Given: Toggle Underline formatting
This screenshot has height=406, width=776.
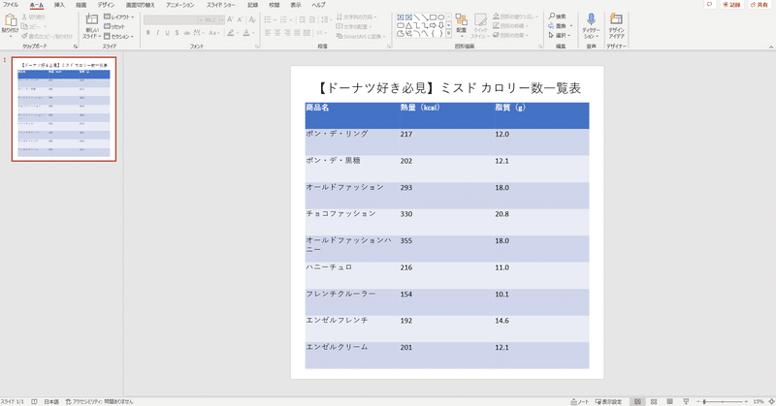Looking at the screenshot, I should click(167, 33).
